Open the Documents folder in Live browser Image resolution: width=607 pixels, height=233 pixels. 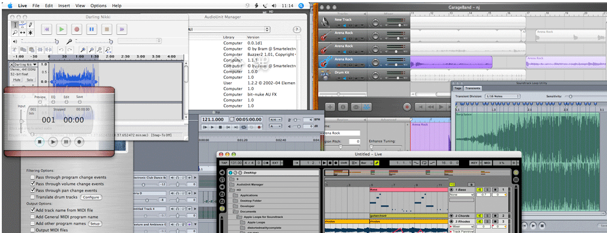coord(248,212)
